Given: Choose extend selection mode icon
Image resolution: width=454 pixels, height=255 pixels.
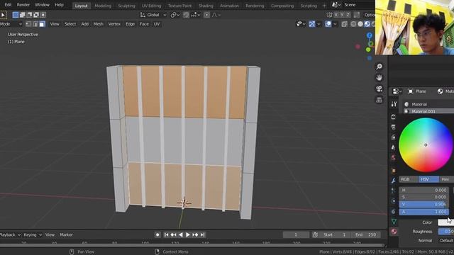Looking at the screenshot, I should pos(22,15).
